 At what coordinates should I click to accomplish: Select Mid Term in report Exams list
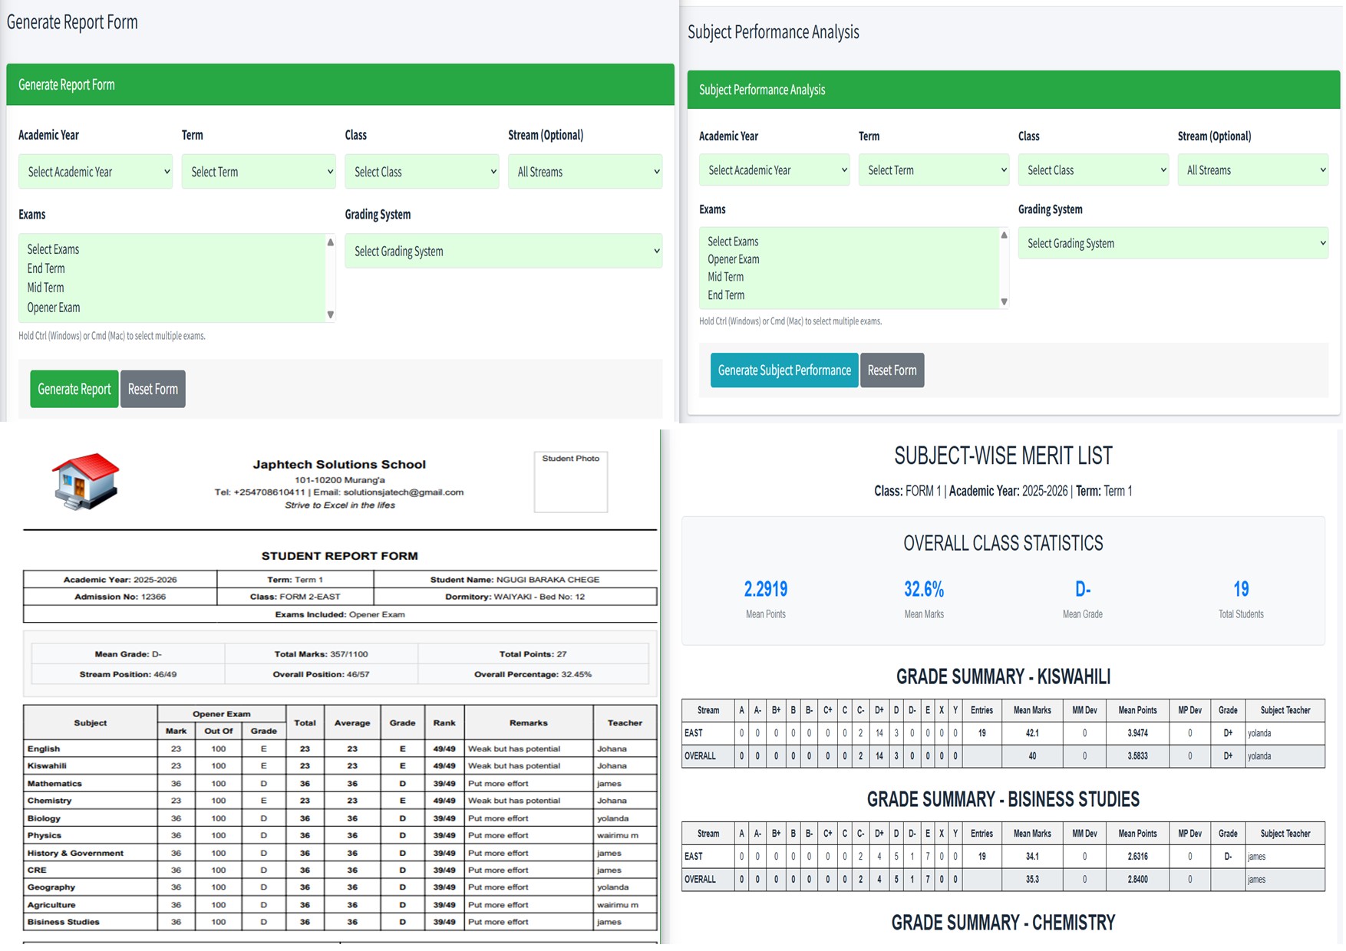(x=46, y=288)
